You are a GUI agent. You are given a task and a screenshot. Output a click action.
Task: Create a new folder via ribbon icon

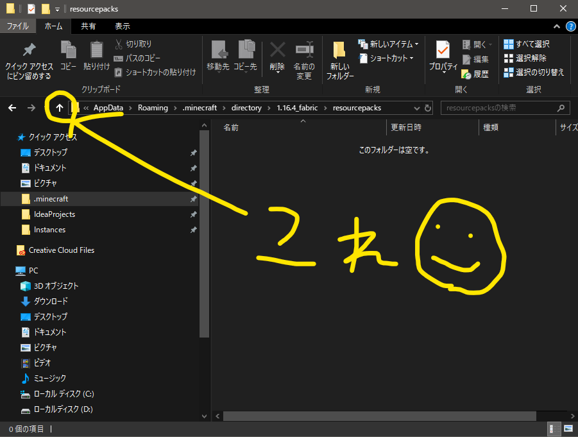(339, 59)
